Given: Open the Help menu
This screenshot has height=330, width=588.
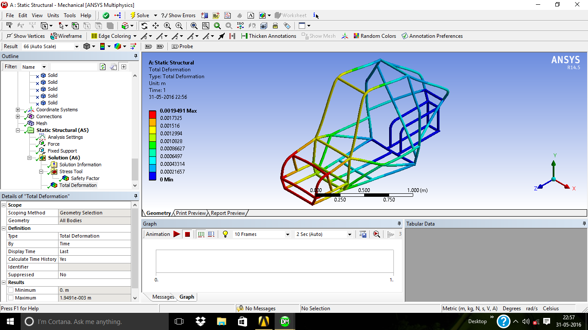Looking at the screenshot, I should 86,15.
